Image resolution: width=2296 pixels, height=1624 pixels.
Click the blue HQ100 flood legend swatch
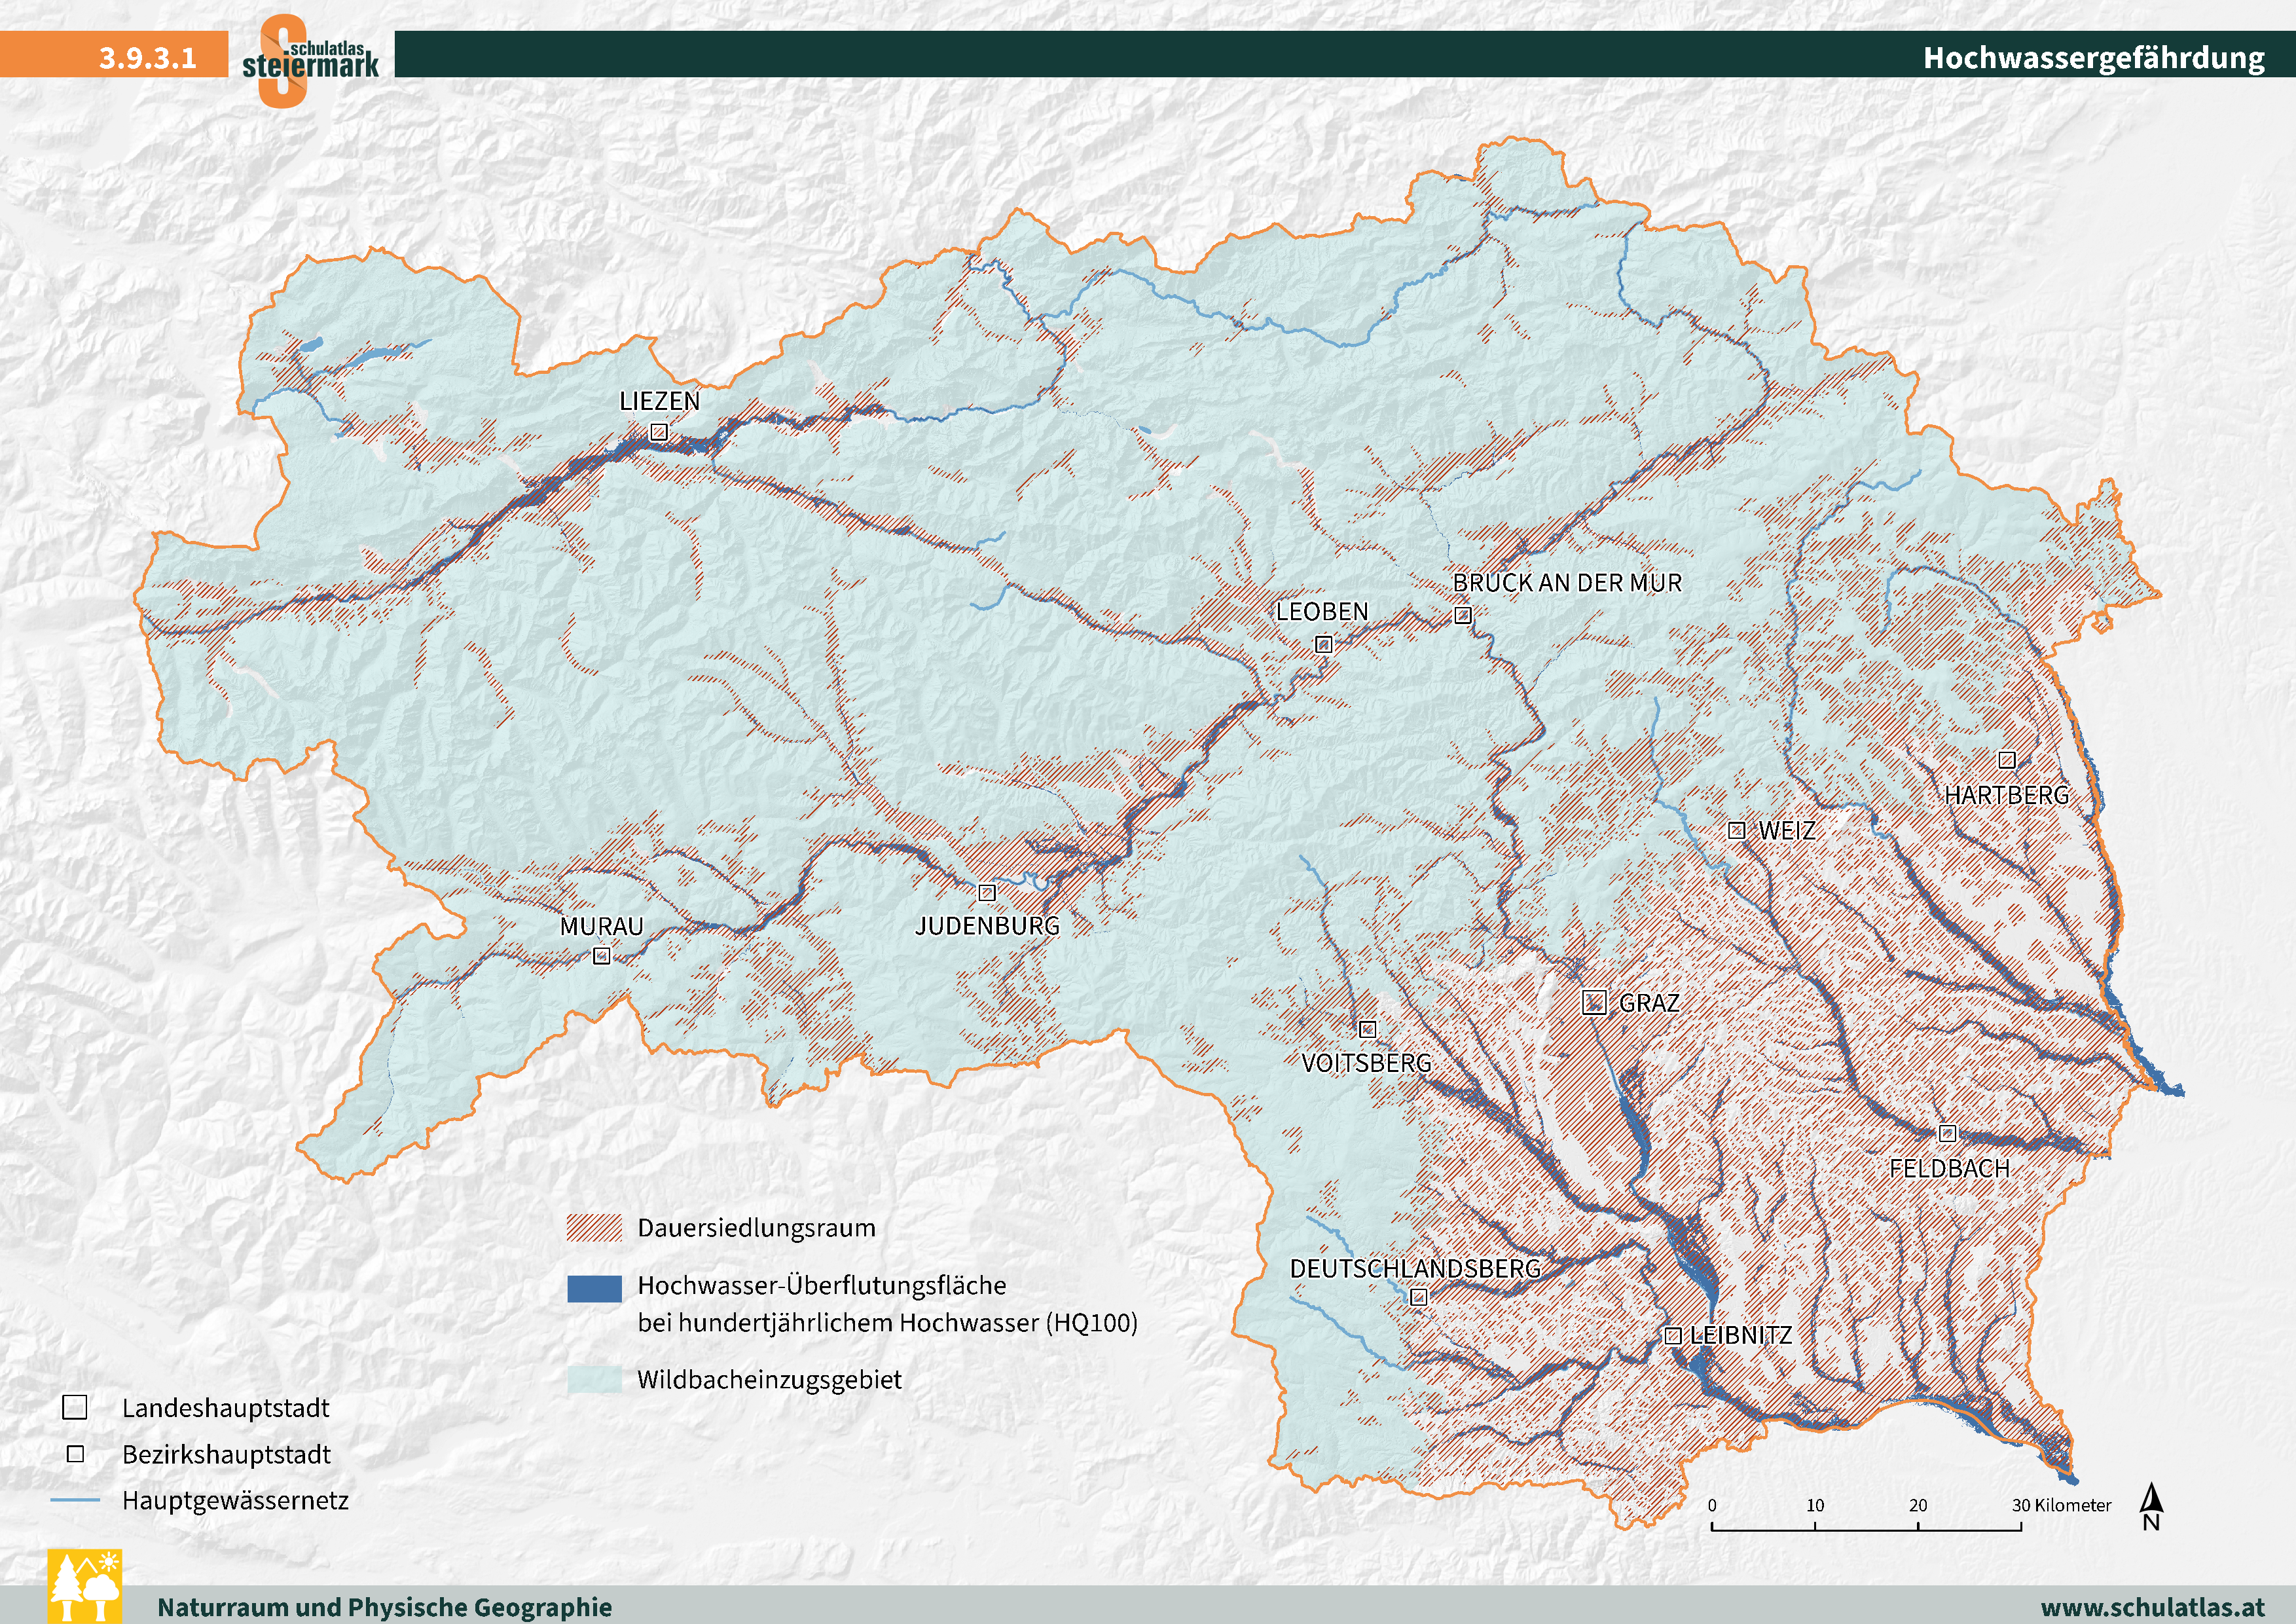pos(594,1288)
